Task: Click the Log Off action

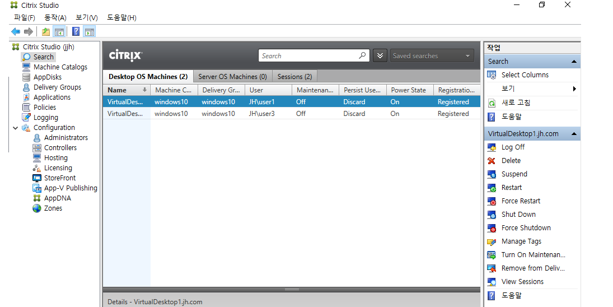Action: pyautogui.click(x=513, y=147)
